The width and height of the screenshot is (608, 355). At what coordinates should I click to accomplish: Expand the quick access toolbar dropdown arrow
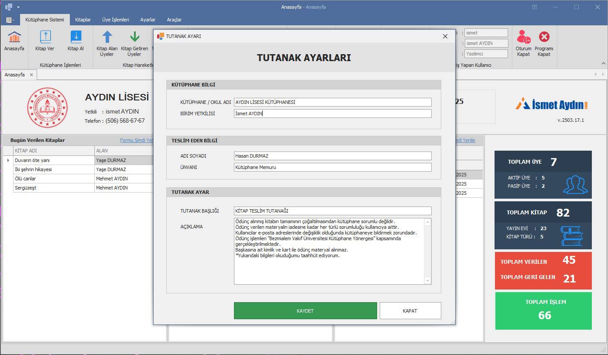pyautogui.click(x=18, y=7)
